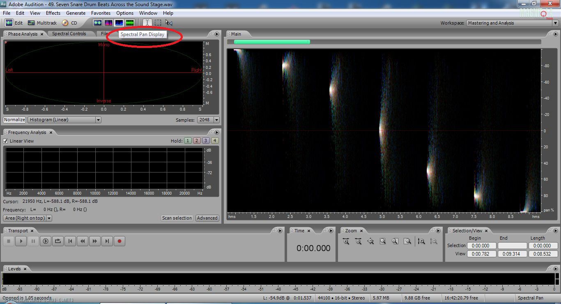Click the Advanced button
The image size is (561, 304).
pos(207,218)
